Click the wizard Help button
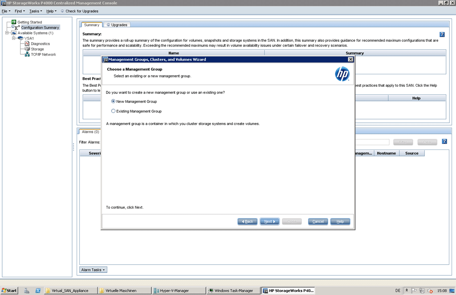The width and height of the screenshot is (456, 295). (340, 222)
